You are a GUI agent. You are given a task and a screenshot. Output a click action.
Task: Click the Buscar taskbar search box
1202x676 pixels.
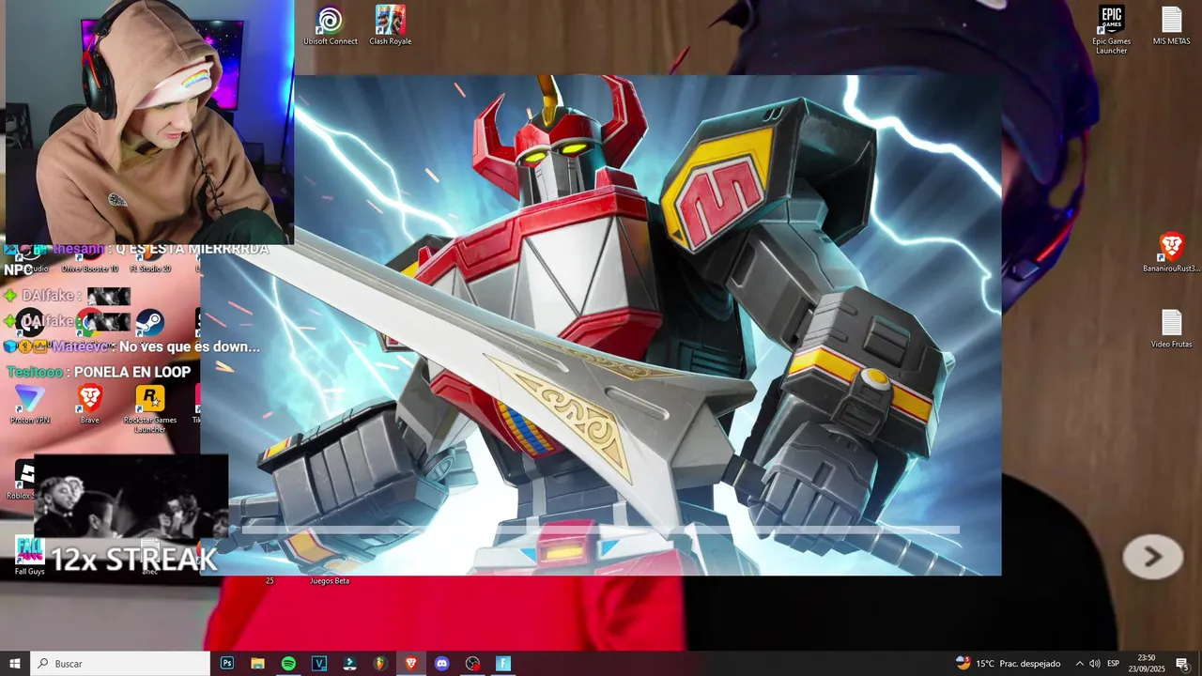[x=120, y=663]
